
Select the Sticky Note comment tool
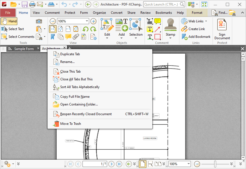pyautogui.click(x=158, y=21)
